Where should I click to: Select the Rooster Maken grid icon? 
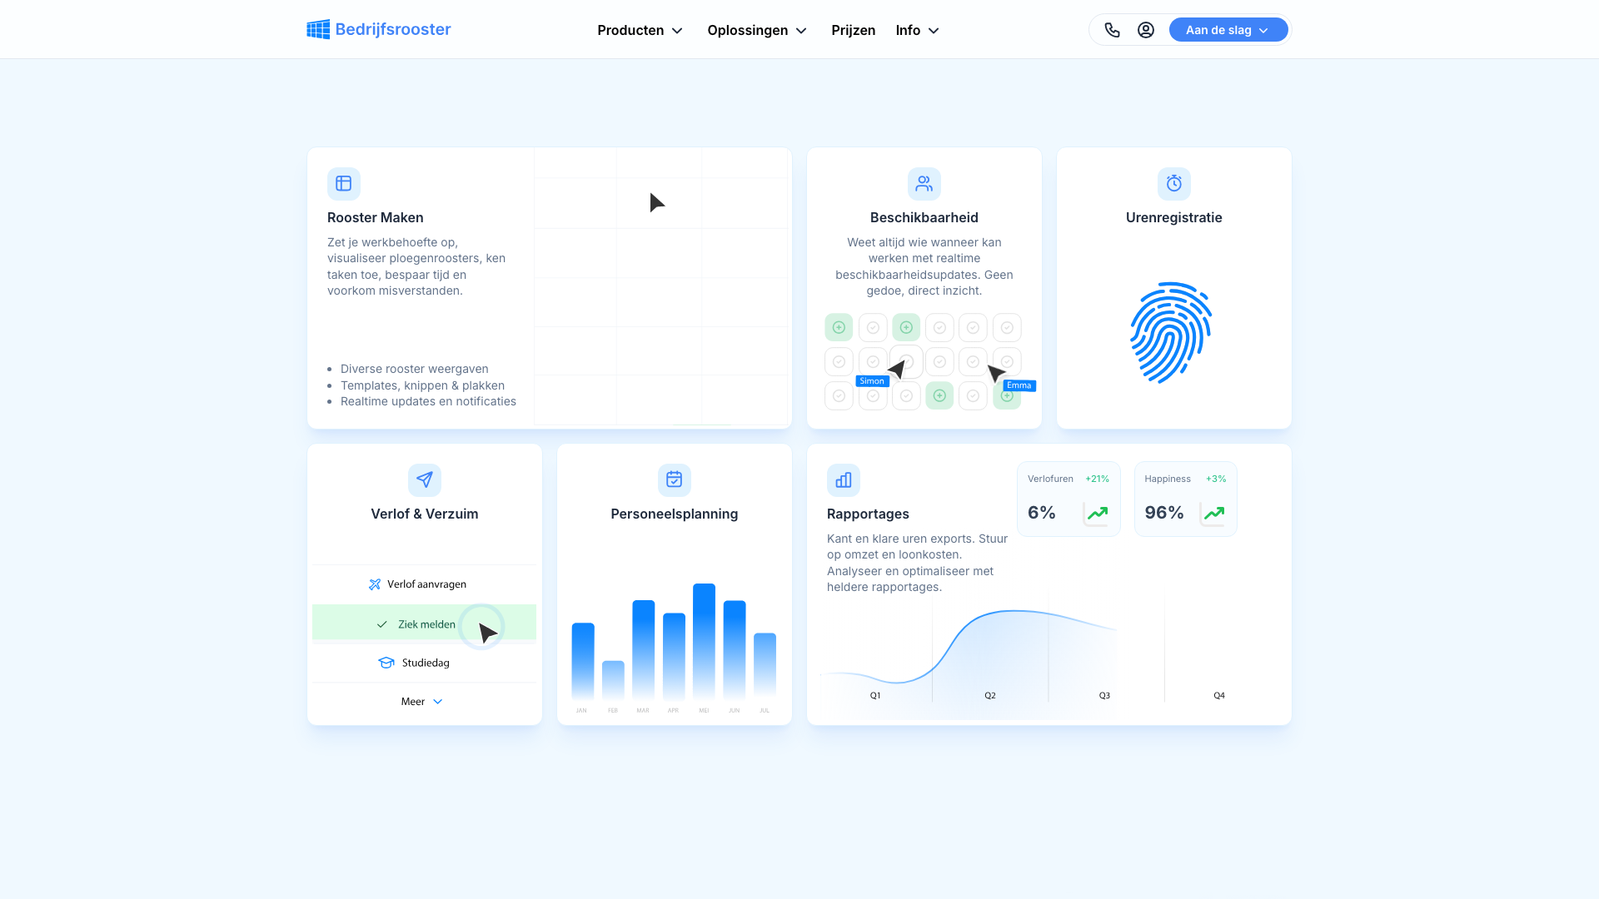point(344,183)
